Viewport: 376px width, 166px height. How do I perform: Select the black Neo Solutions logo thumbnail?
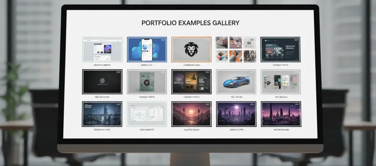click(102, 82)
